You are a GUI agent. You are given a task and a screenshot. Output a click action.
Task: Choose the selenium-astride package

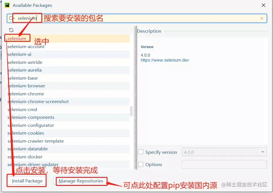pyautogui.click(x=68, y=62)
